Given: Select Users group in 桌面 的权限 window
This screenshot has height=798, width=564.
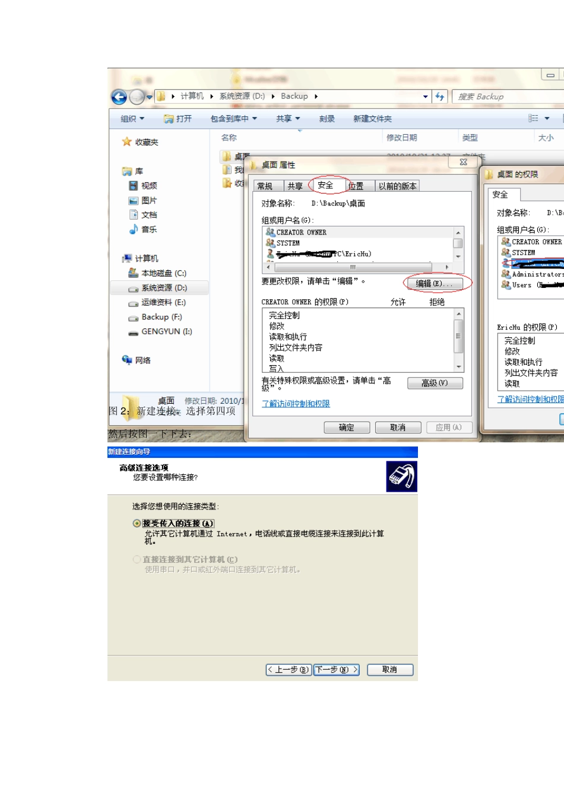Looking at the screenshot, I should click(x=532, y=285).
